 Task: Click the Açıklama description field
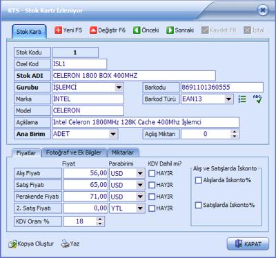(146, 122)
